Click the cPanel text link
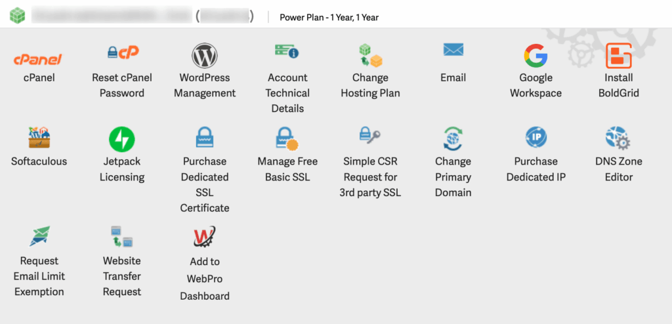 click(x=39, y=77)
